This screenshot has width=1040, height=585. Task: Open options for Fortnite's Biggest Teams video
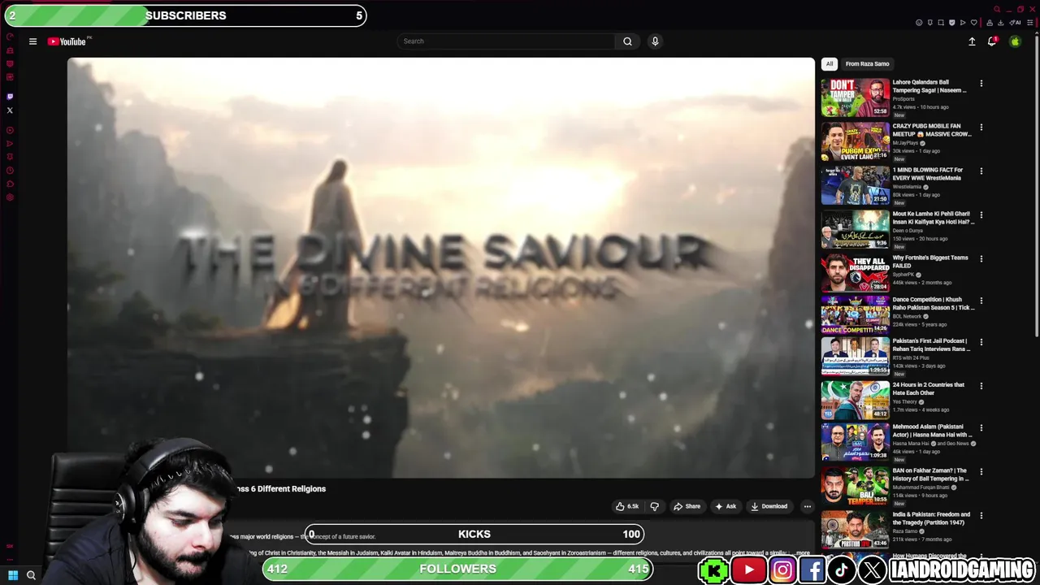click(981, 259)
